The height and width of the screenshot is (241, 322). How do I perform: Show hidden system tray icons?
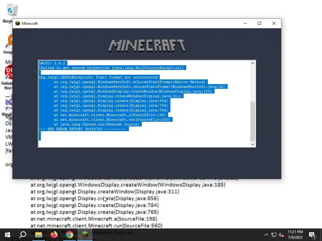266,235
